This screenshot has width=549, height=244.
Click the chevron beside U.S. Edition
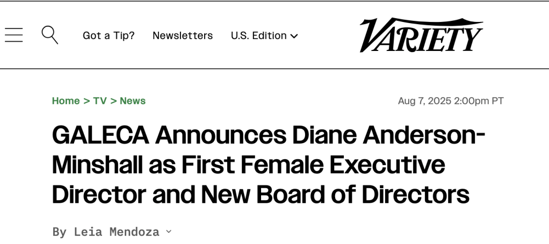[294, 36]
